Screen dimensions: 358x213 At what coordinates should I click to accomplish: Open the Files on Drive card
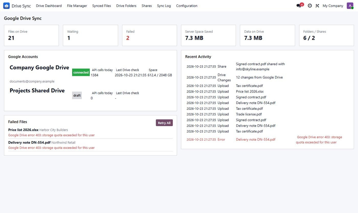click(x=31, y=35)
